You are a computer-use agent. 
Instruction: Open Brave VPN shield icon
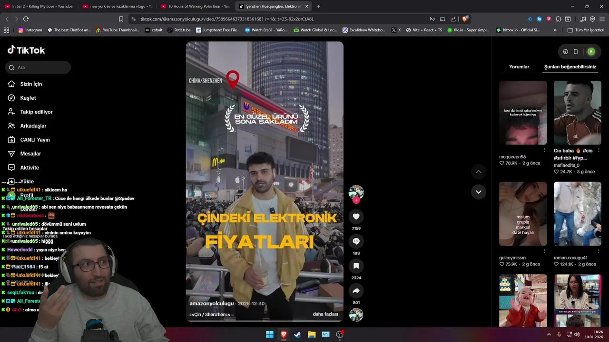pyautogui.click(x=592, y=19)
